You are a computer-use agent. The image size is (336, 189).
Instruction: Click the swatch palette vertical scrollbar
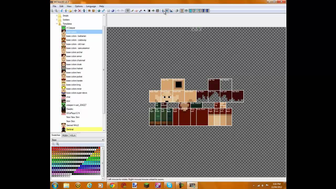103,163
